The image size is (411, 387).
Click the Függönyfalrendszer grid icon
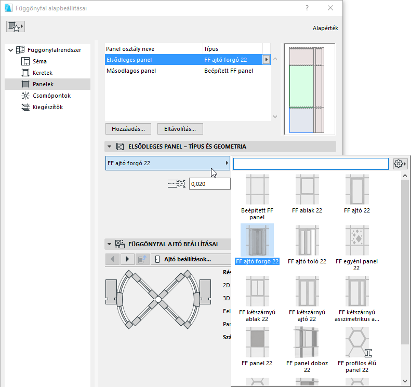pyautogui.click(x=20, y=50)
